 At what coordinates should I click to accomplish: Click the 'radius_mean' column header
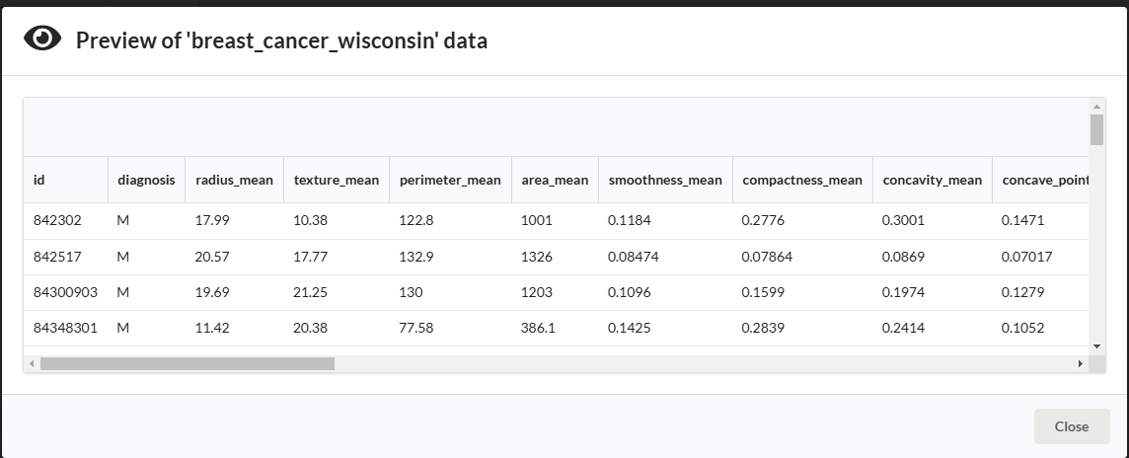234,180
